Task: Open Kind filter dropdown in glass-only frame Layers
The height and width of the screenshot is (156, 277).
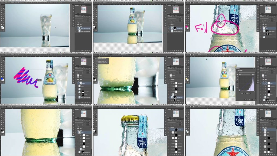Action: click(x=77, y=17)
